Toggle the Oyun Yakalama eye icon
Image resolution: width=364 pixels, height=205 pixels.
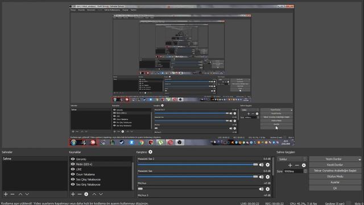73,174
